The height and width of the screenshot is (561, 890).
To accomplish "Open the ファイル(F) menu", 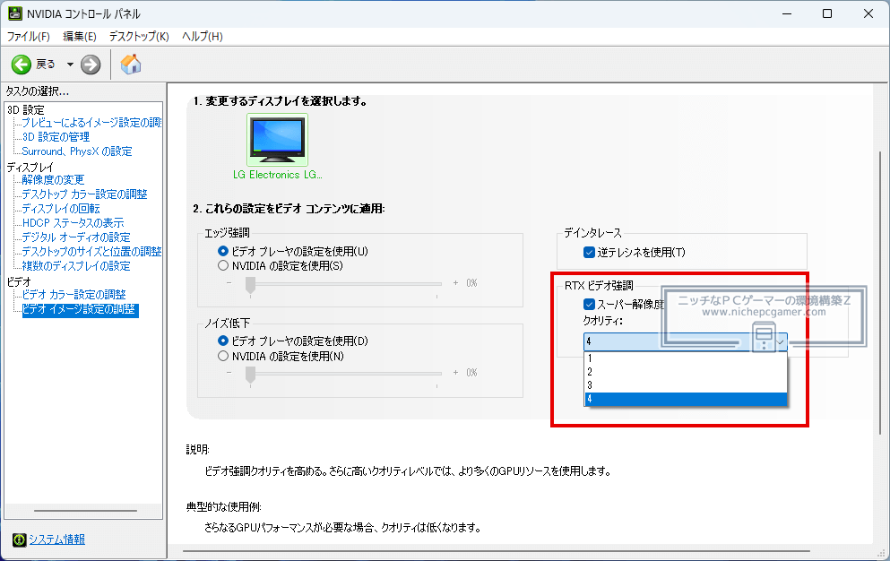I will click(29, 37).
